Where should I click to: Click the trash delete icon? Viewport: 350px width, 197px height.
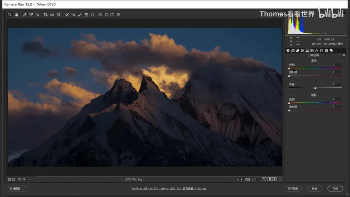pyautogui.click(x=118, y=14)
